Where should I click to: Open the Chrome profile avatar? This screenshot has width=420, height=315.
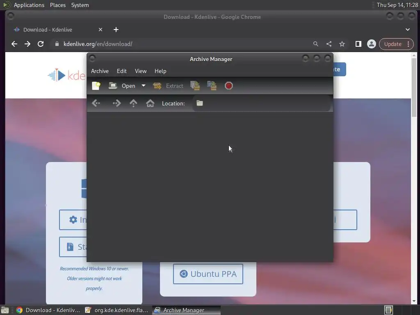(372, 44)
